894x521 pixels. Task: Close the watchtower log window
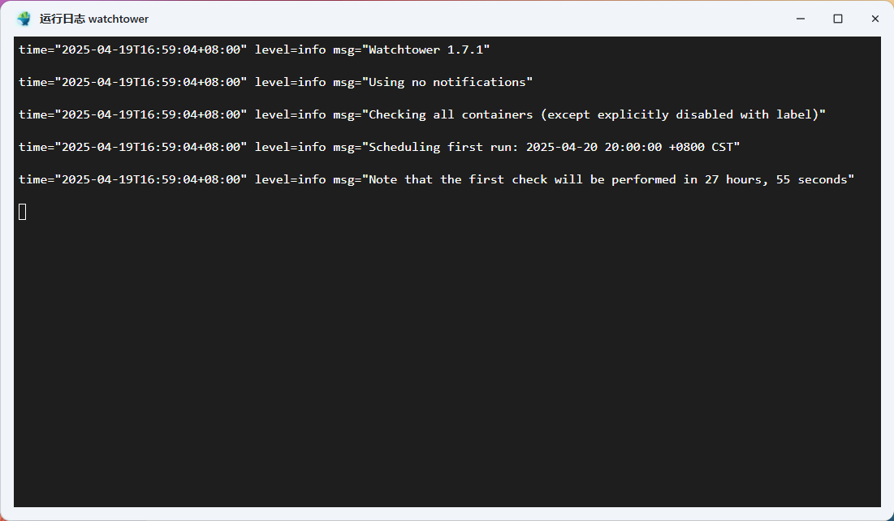(x=875, y=19)
